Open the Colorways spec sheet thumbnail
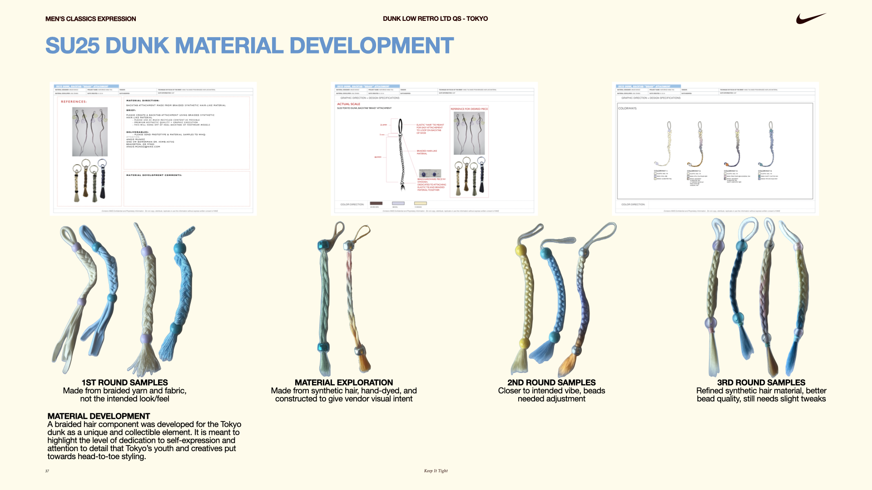 (x=715, y=148)
